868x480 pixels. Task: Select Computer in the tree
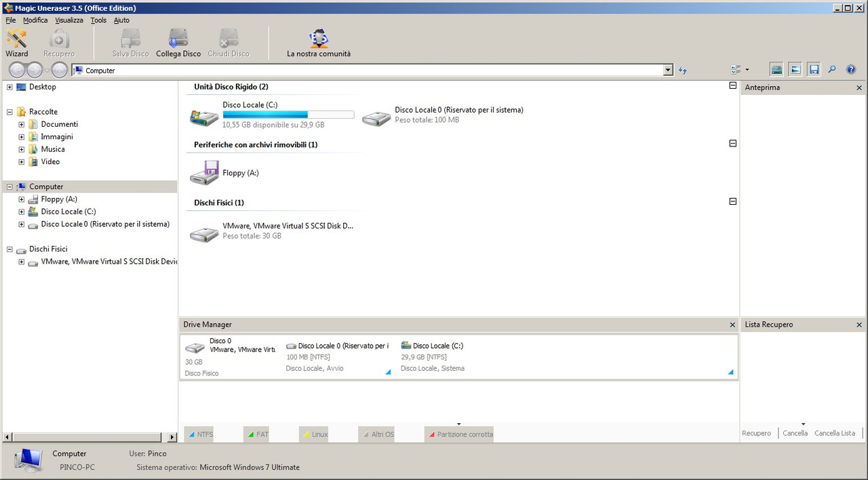[x=46, y=187]
